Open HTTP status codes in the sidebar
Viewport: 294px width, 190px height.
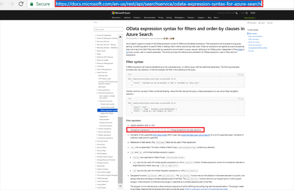tap(104, 79)
